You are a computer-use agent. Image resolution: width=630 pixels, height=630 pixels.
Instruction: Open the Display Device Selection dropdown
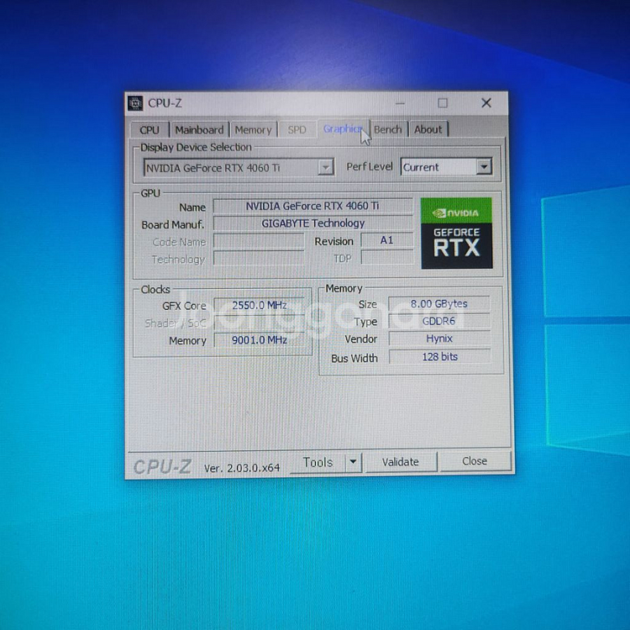click(x=325, y=168)
